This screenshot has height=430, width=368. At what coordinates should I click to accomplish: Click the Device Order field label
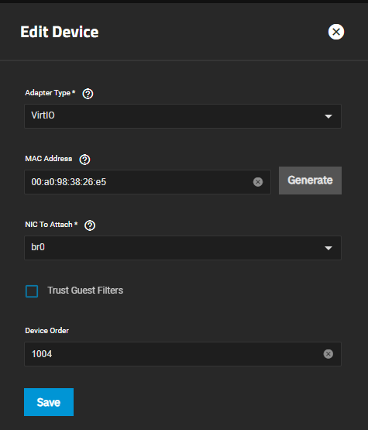point(47,331)
